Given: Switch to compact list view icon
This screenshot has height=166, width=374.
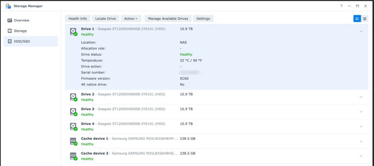Looking at the screenshot, I should pyautogui.click(x=365, y=19).
